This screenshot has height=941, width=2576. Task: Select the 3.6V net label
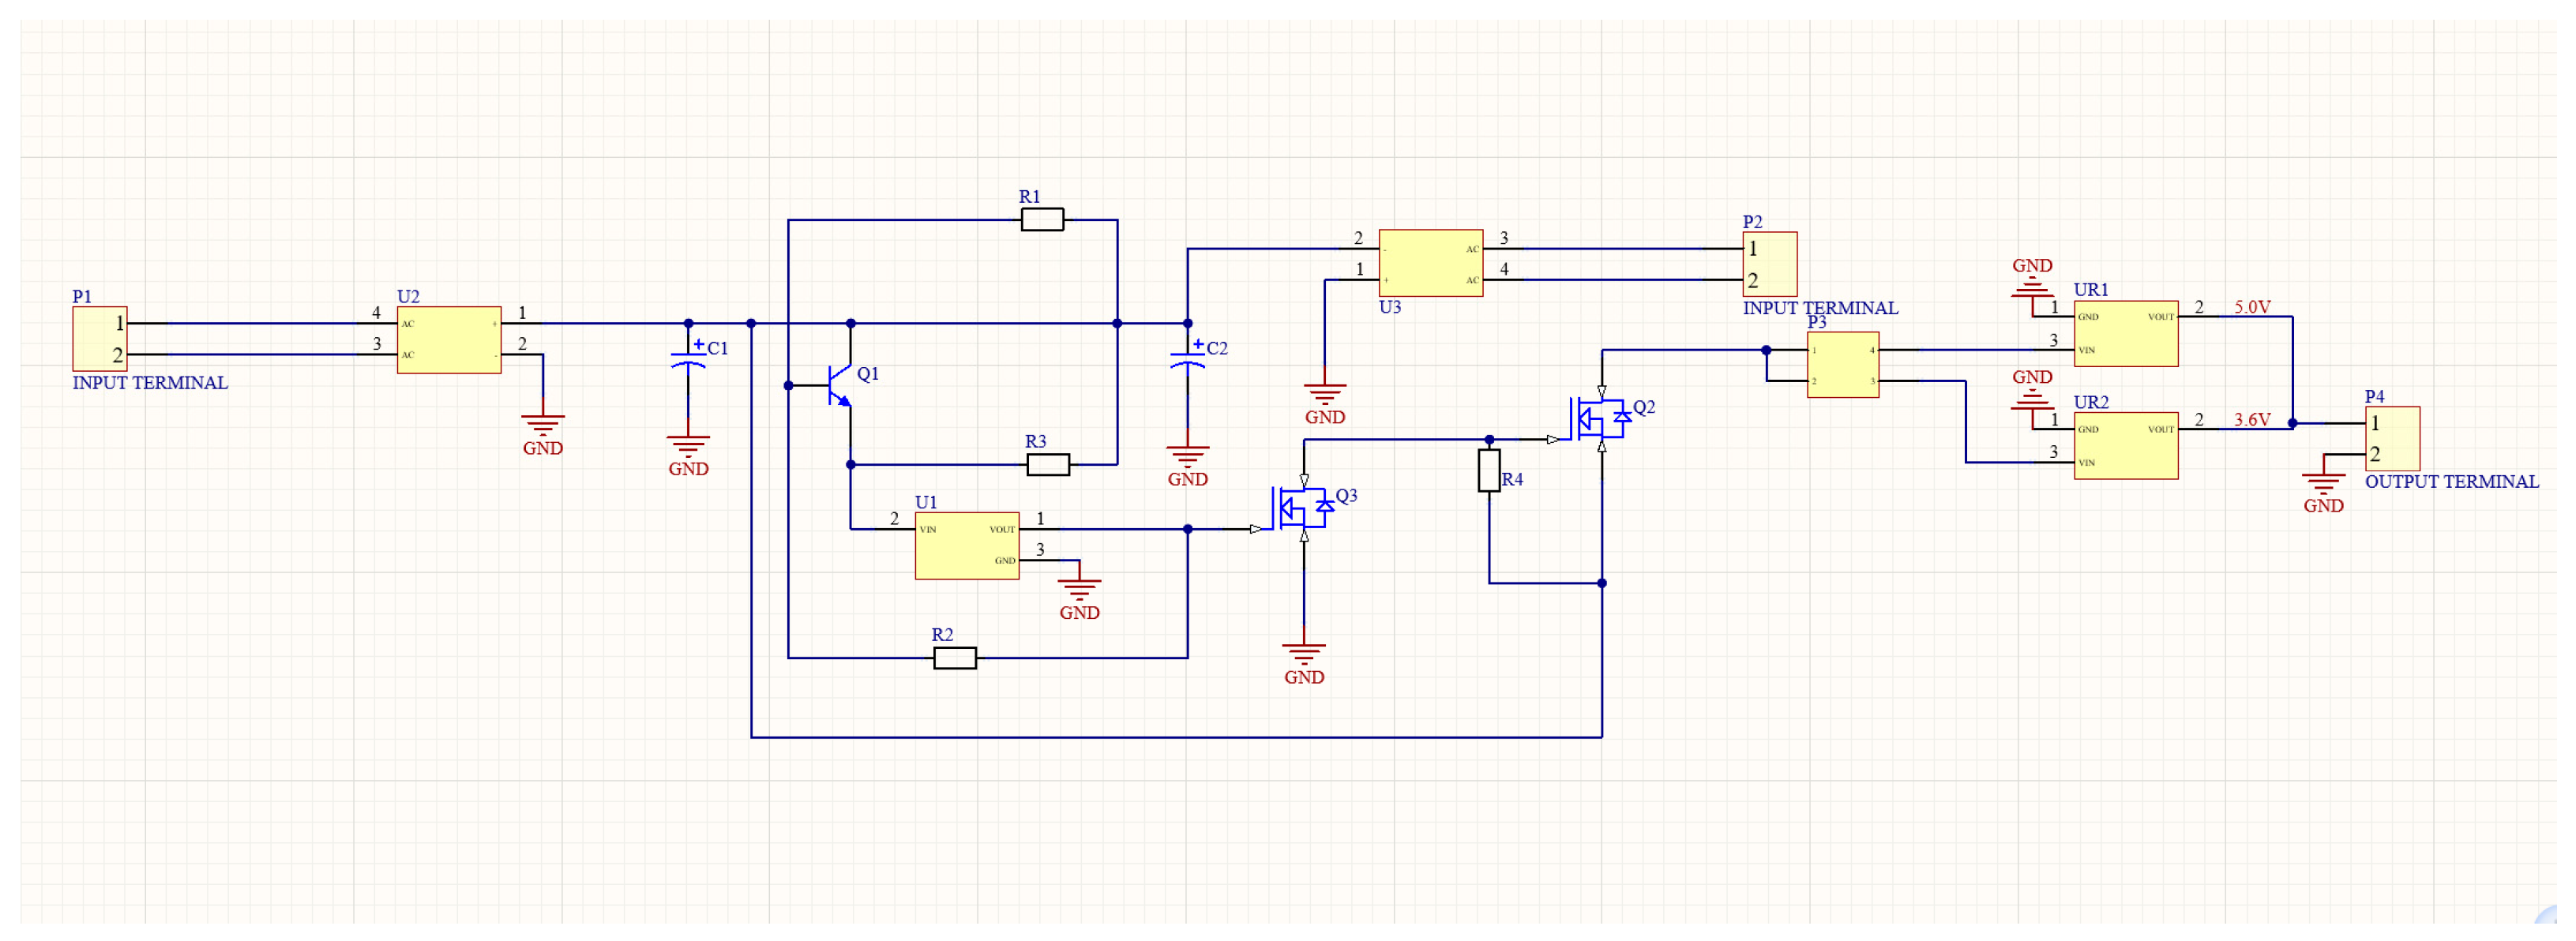point(2252,420)
